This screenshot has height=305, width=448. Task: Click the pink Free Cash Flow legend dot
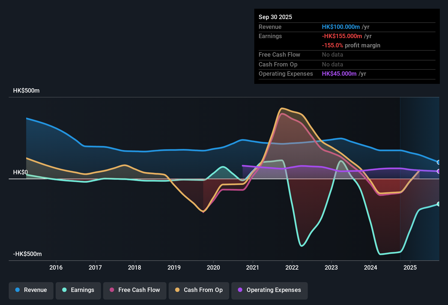click(x=112, y=290)
